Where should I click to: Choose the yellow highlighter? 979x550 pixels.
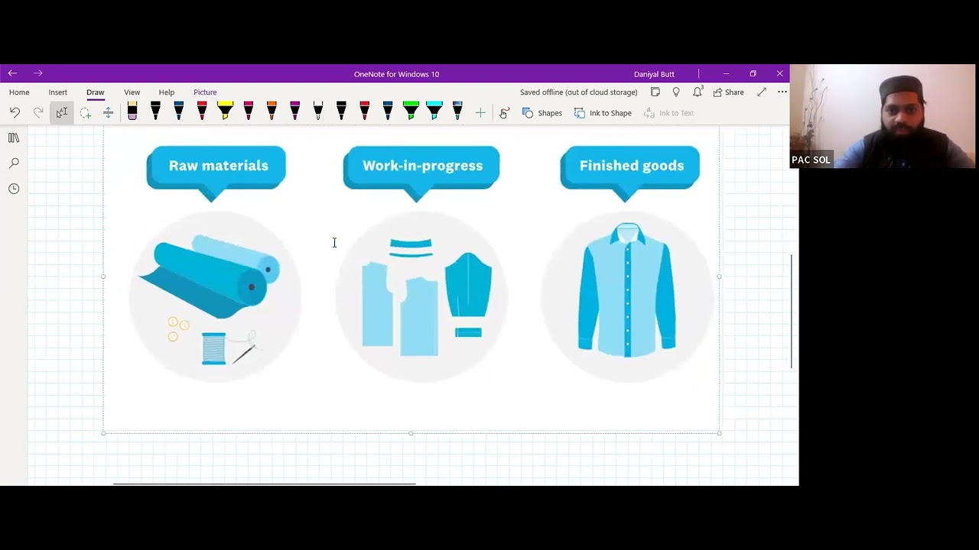225,112
